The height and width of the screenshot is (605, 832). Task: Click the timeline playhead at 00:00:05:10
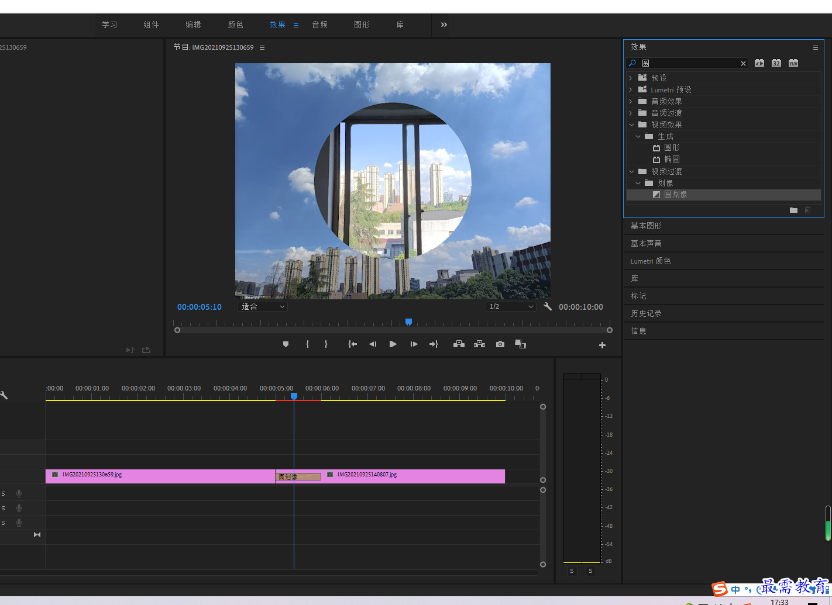click(x=294, y=396)
